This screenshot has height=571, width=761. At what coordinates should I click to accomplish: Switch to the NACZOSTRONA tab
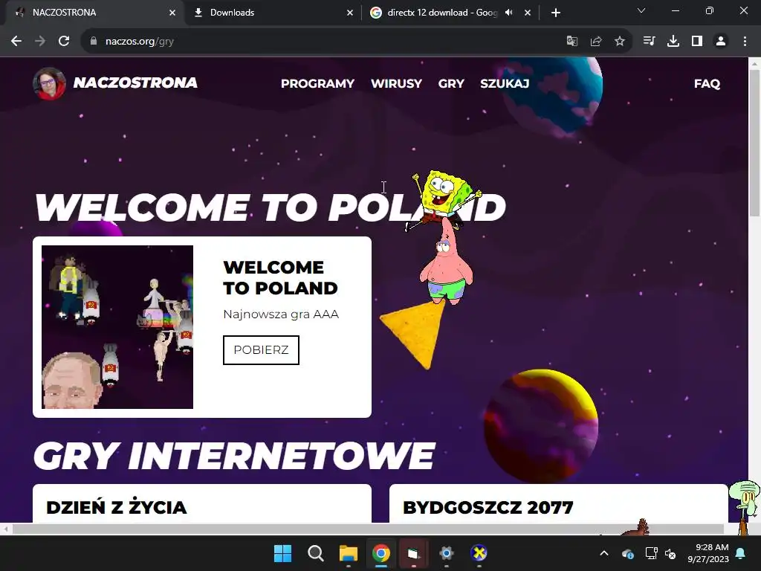92,13
